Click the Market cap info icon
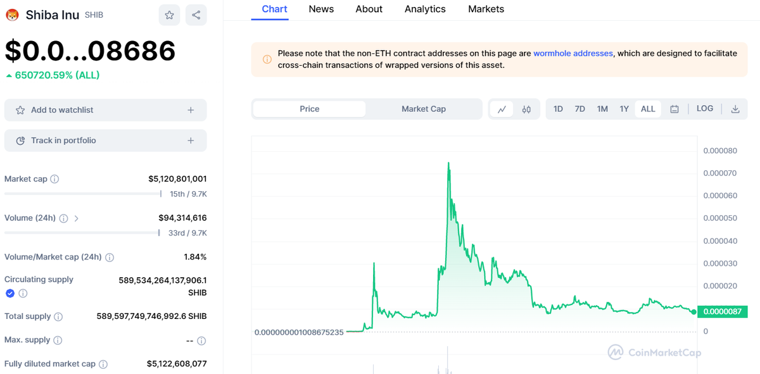This screenshot has height=374, width=760. 54,179
